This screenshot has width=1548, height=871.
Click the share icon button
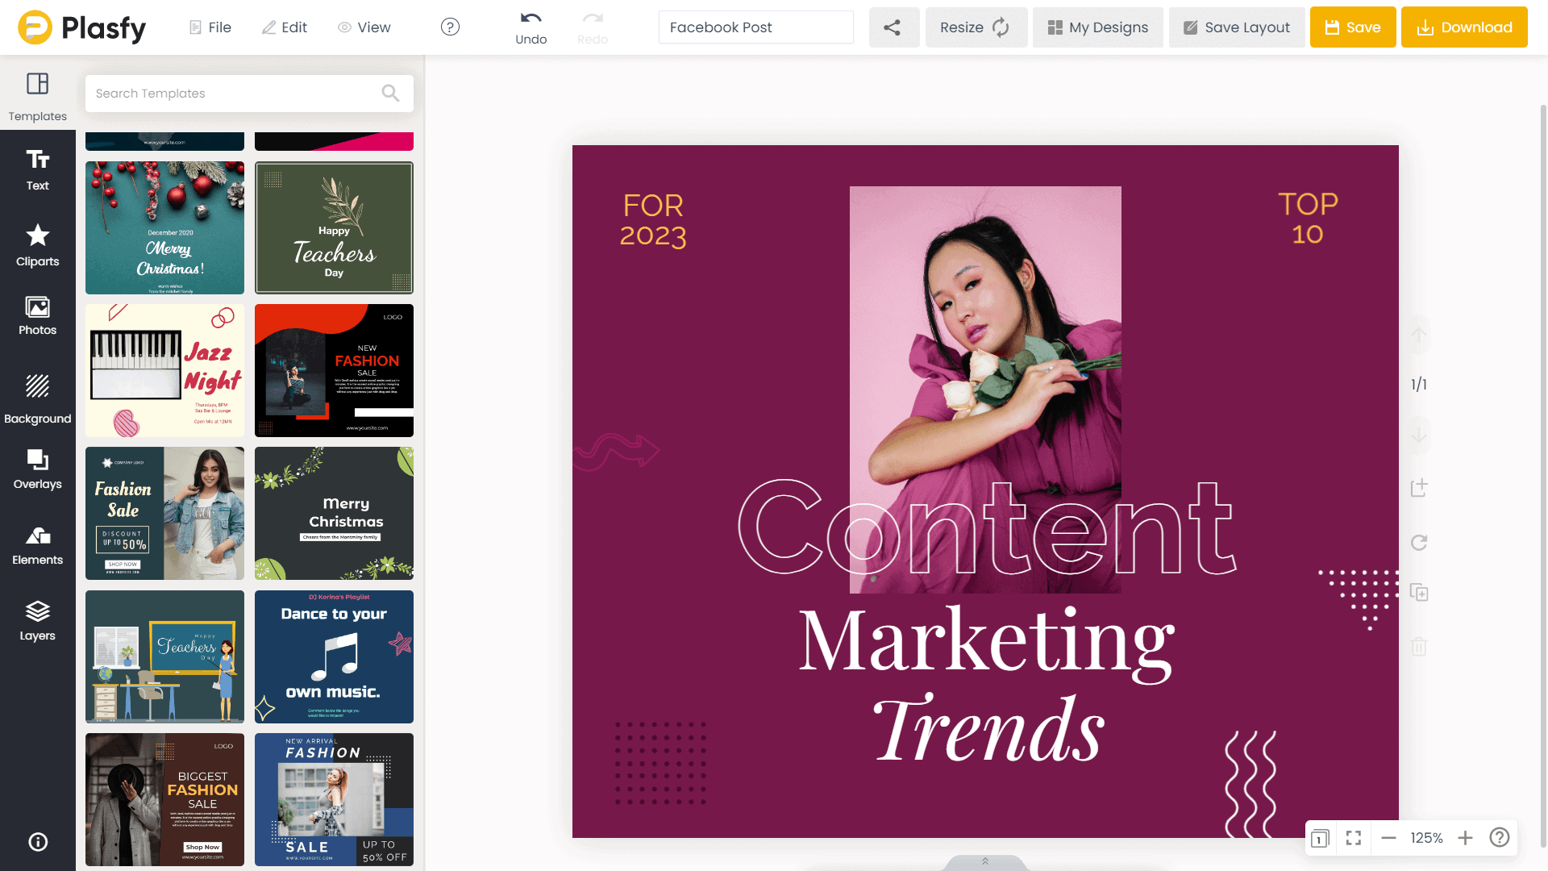(893, 27)
